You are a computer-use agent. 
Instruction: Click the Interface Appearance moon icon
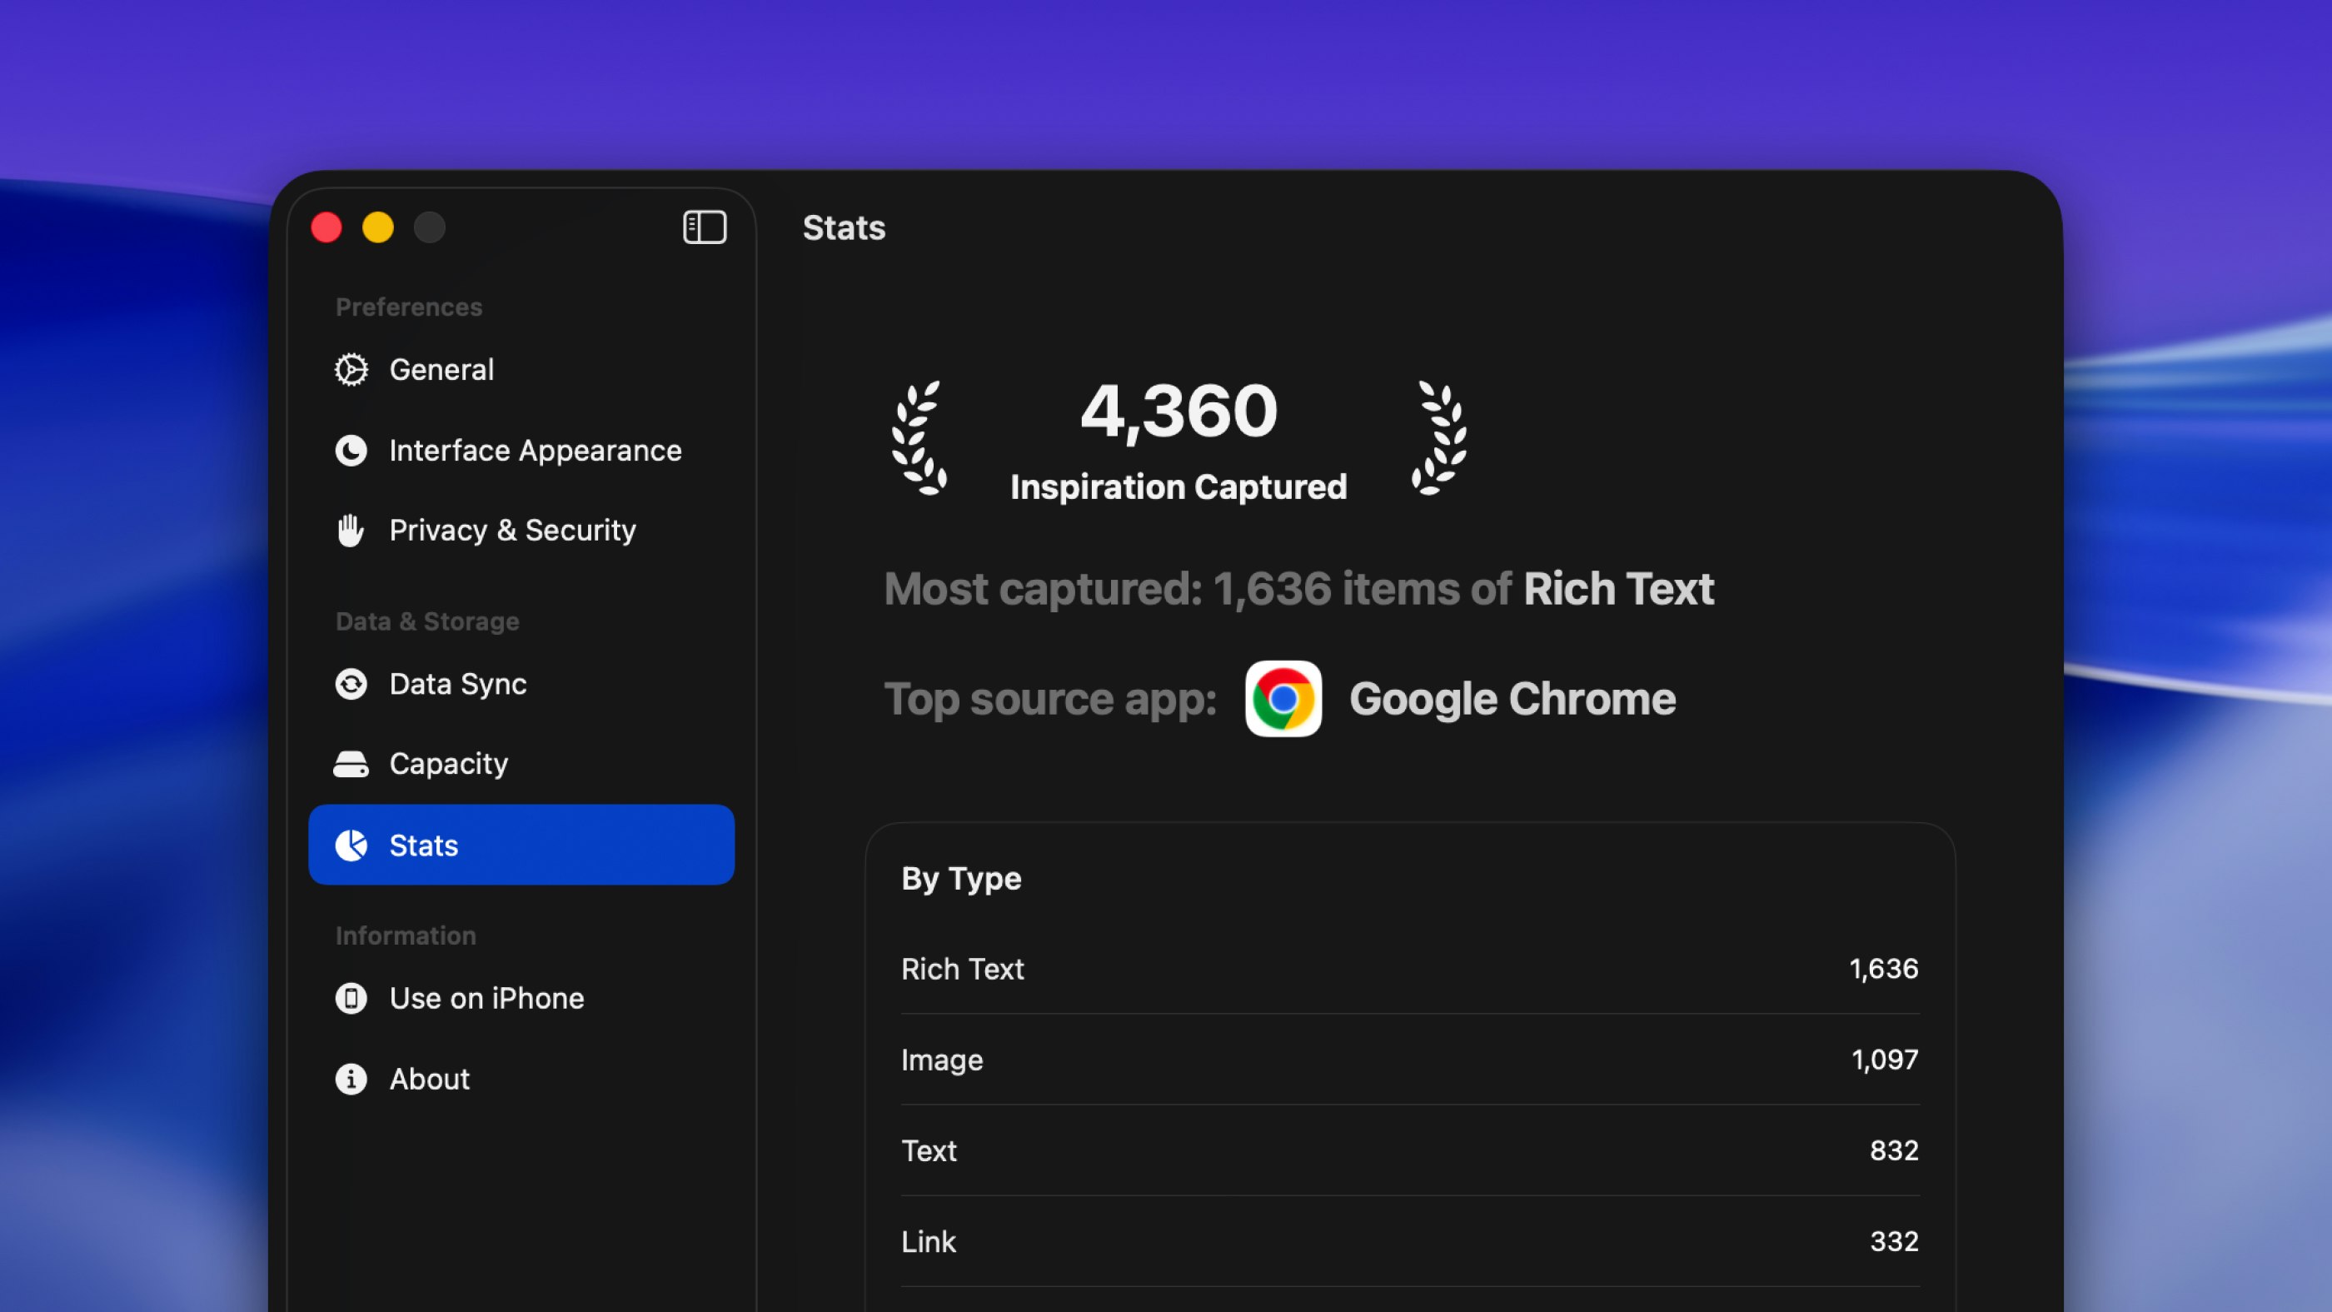[x=351, y=450]
